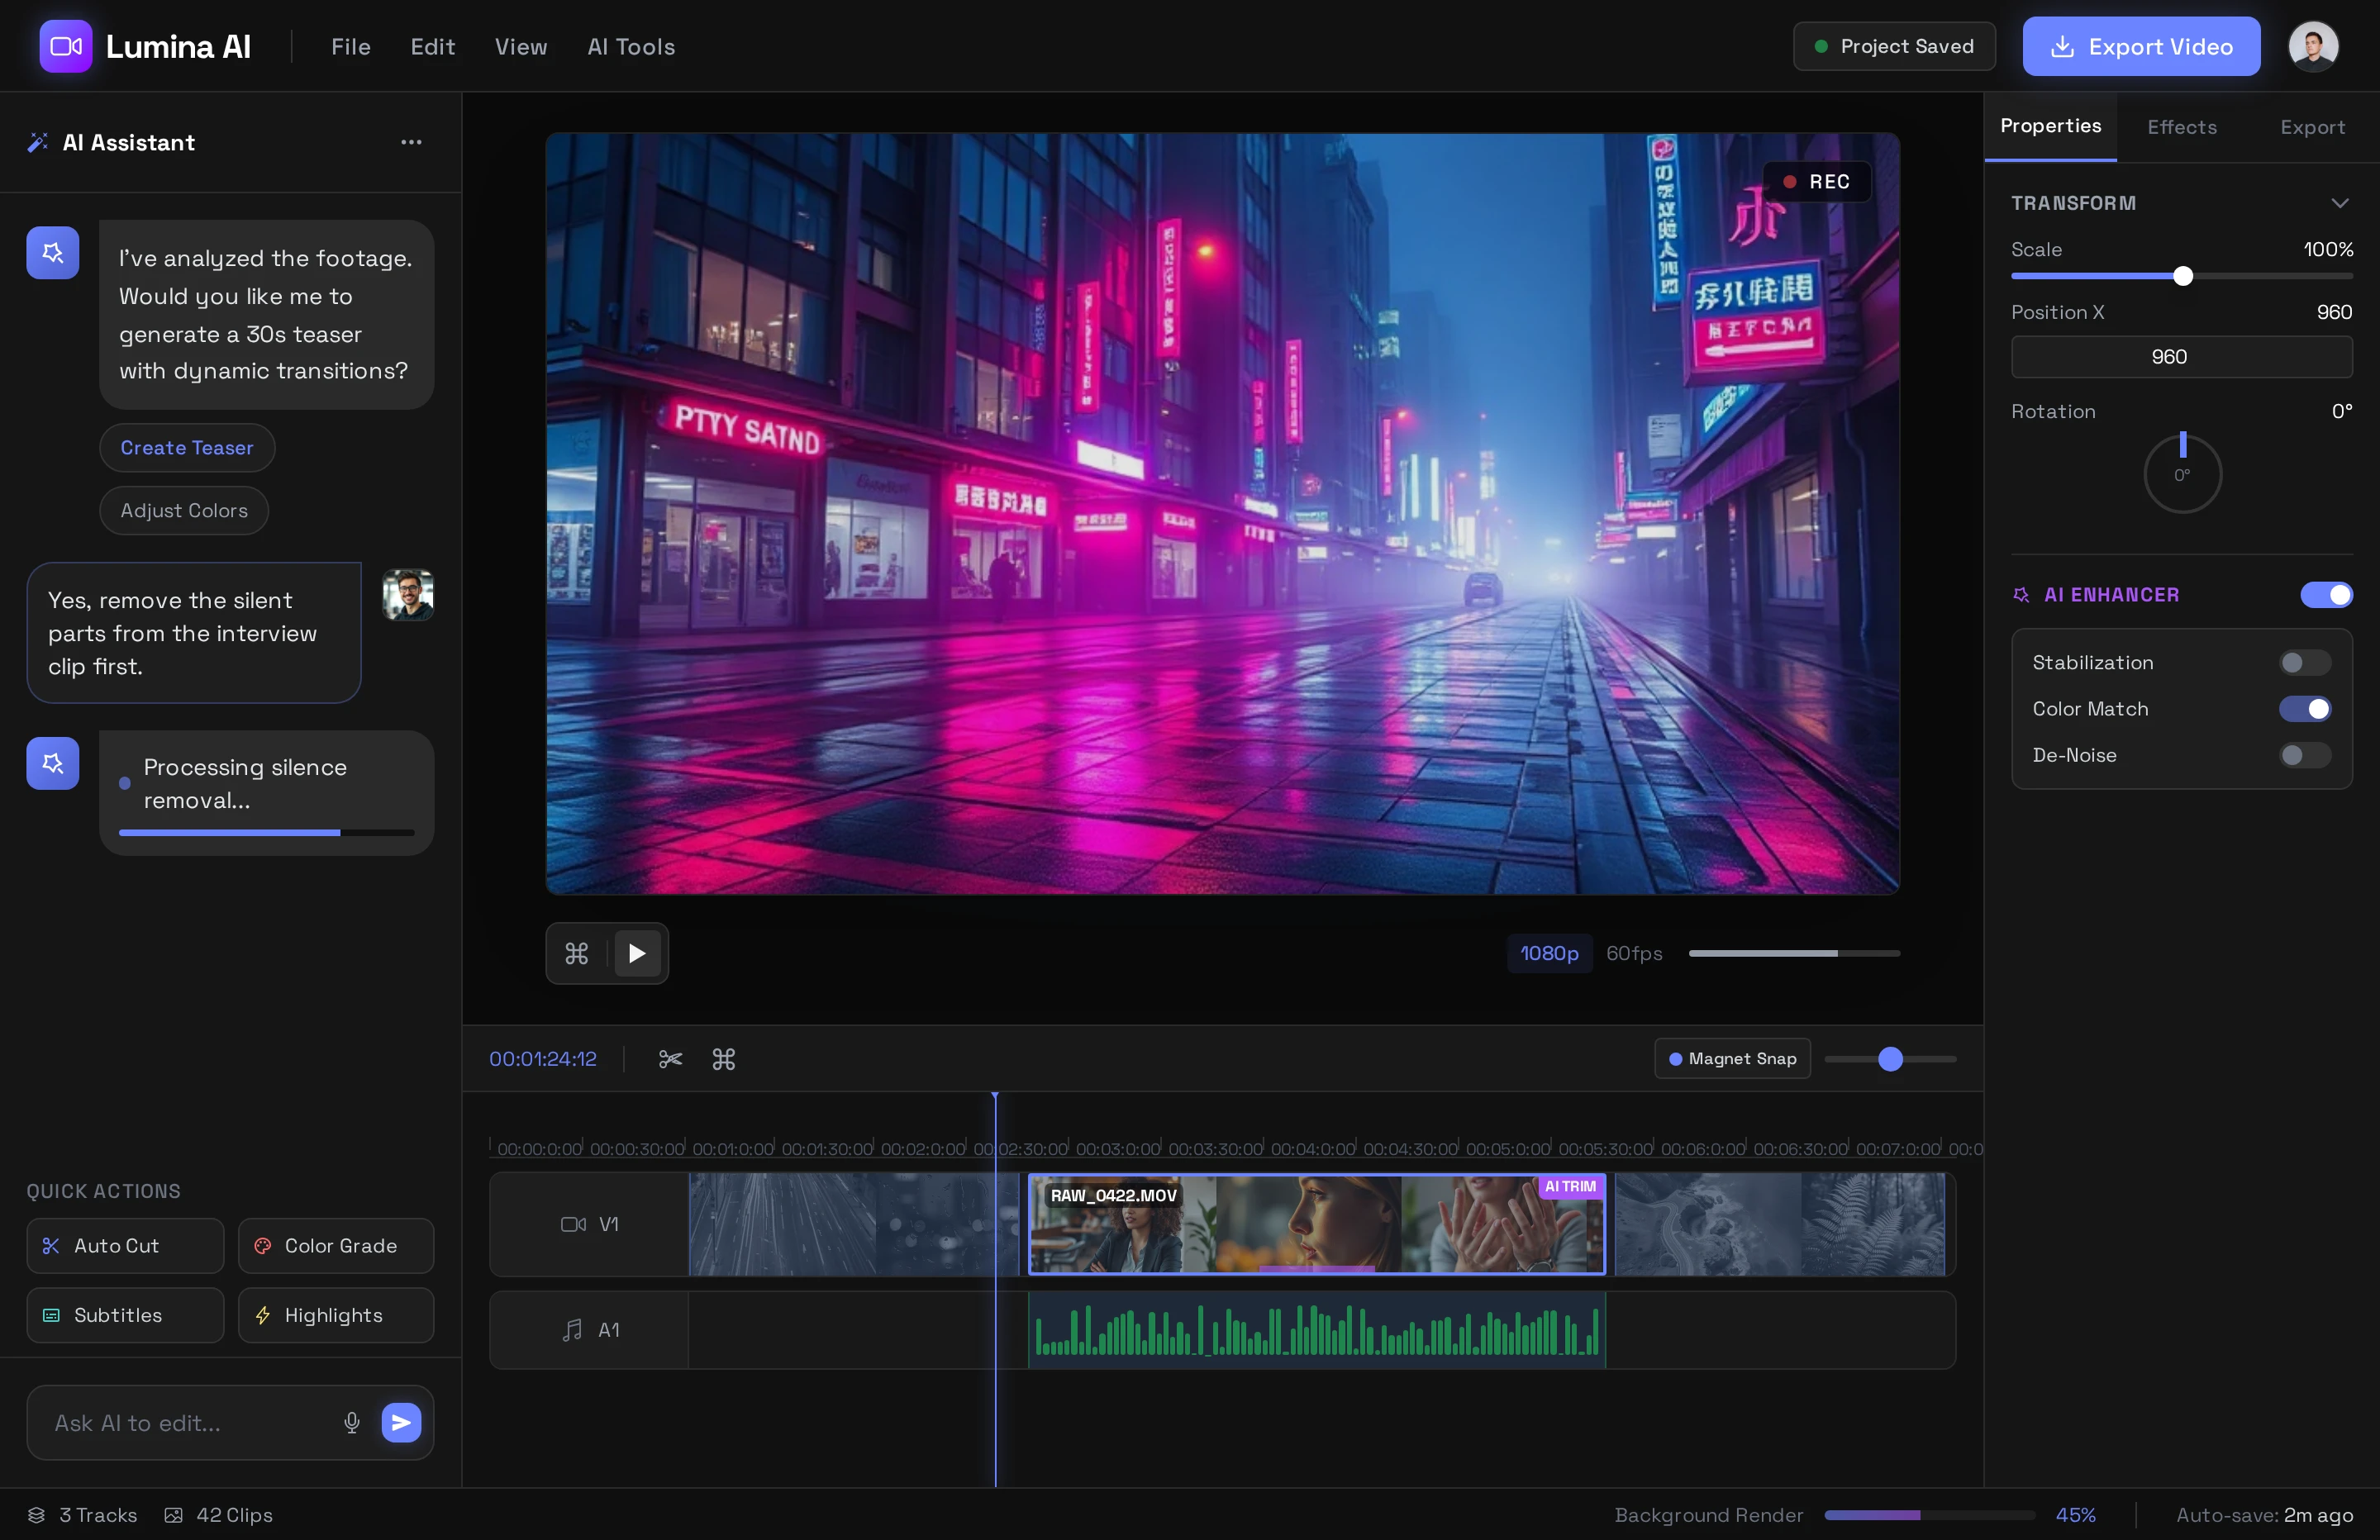This screenshot has height=1540, width=2380.
Task: Click the Create Teaser suggestion
Action: click(x=187, y=448)
